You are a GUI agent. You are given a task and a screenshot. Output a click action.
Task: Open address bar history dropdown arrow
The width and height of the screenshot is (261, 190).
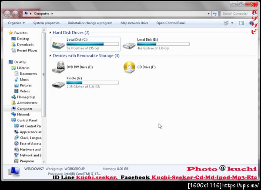click(208, 14)
